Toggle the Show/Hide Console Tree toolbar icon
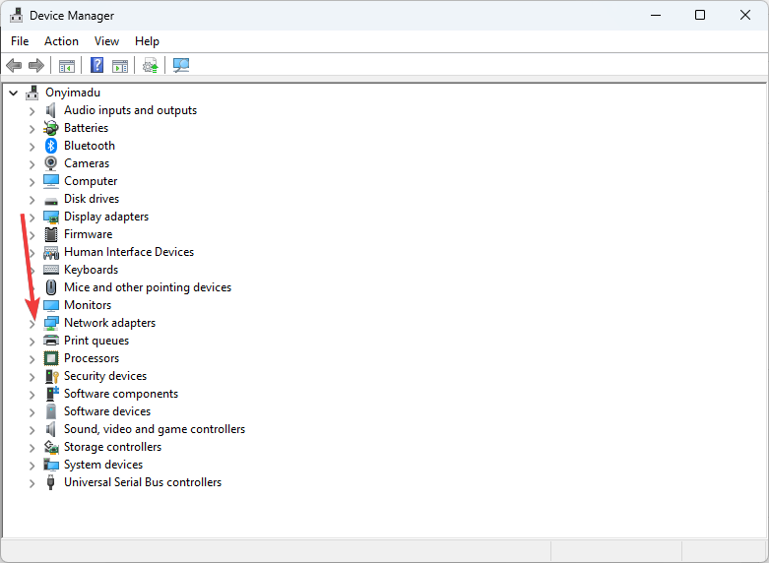The image size is (769, 563). click(67, 65)
